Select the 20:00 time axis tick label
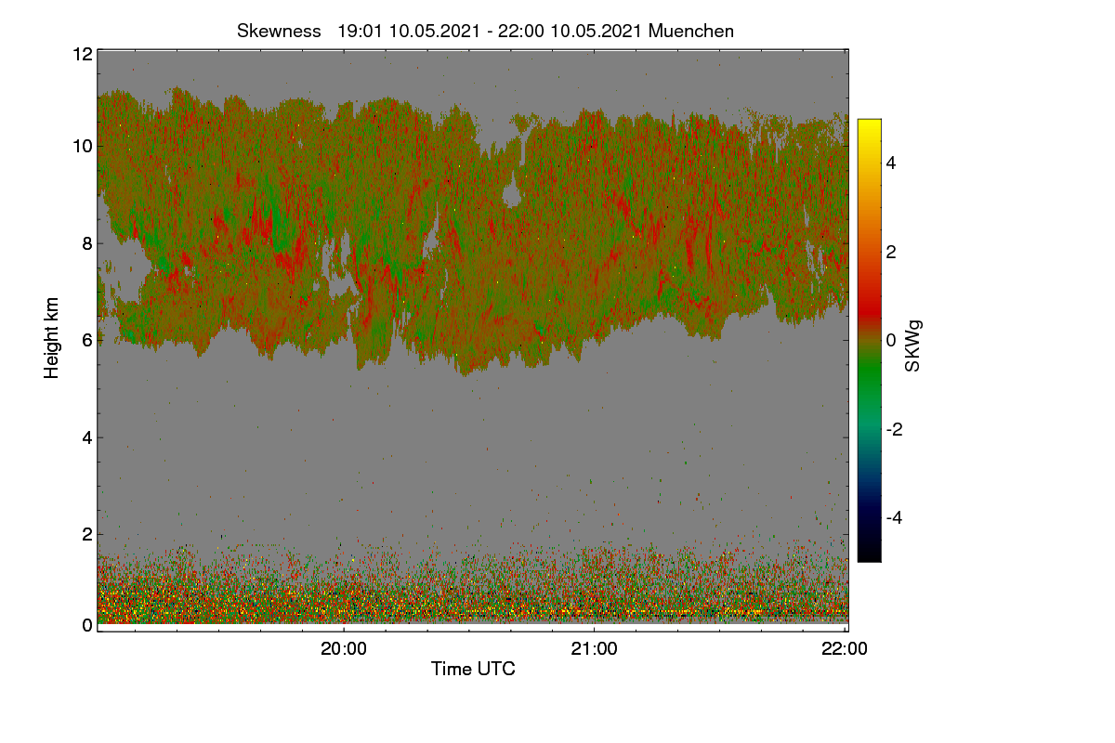The width and height of the screenshot is (1115, 743). 344,649
